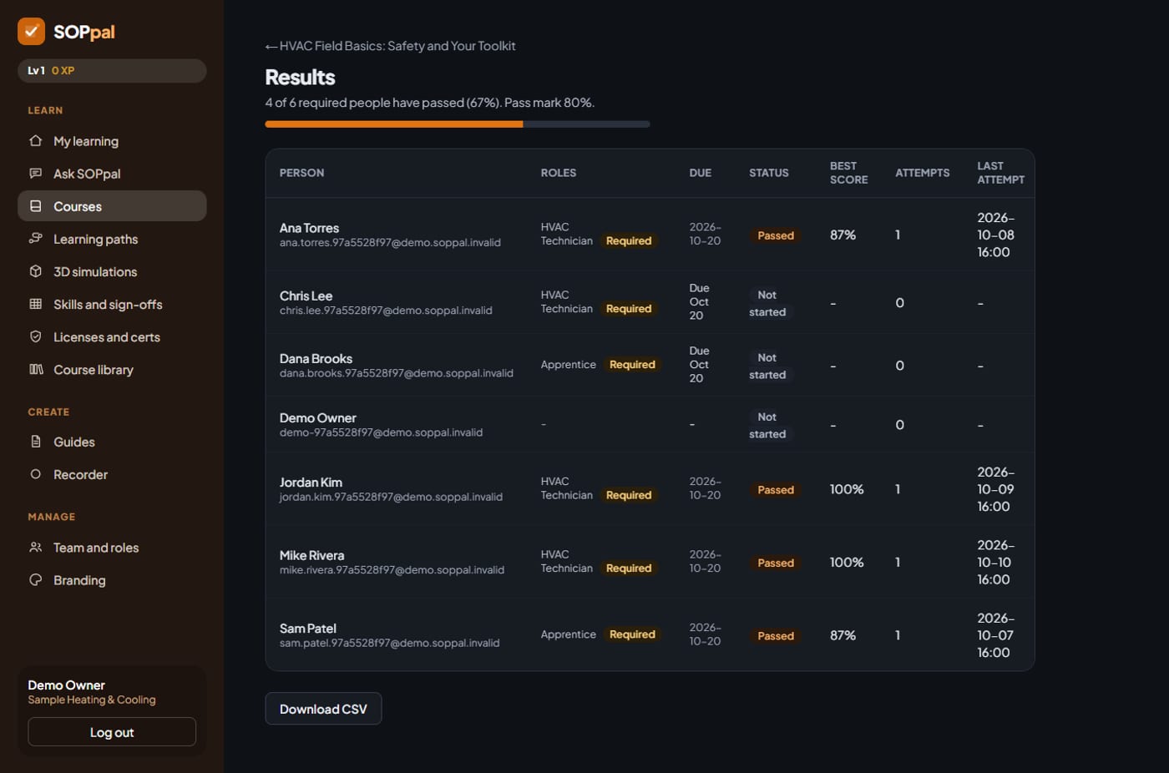
Task: Open Course library
Action: tap(112, 369)
